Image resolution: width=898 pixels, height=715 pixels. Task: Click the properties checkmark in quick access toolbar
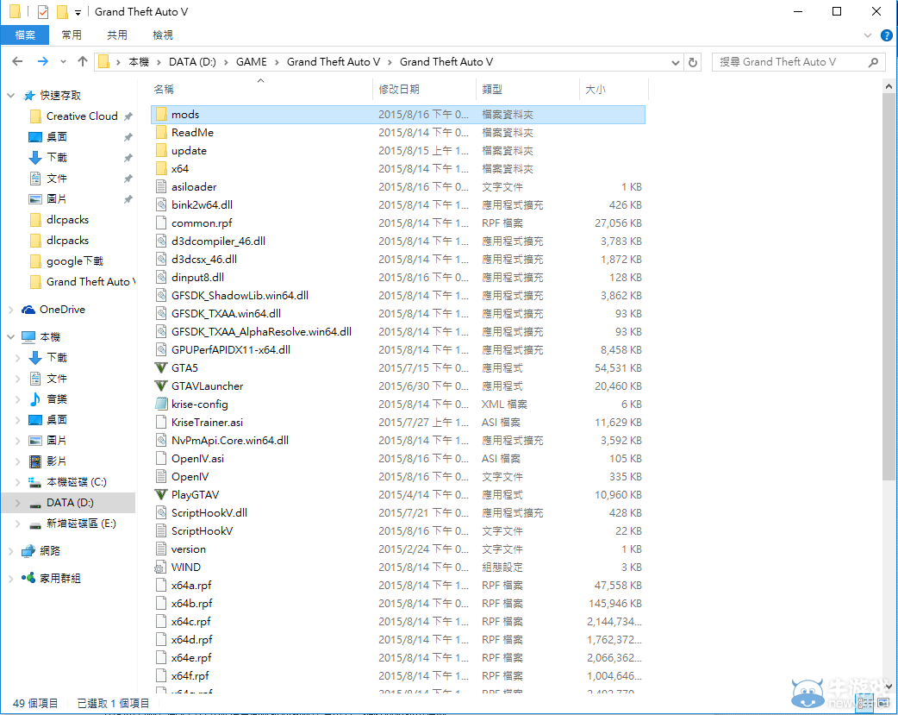click(43, 12)
